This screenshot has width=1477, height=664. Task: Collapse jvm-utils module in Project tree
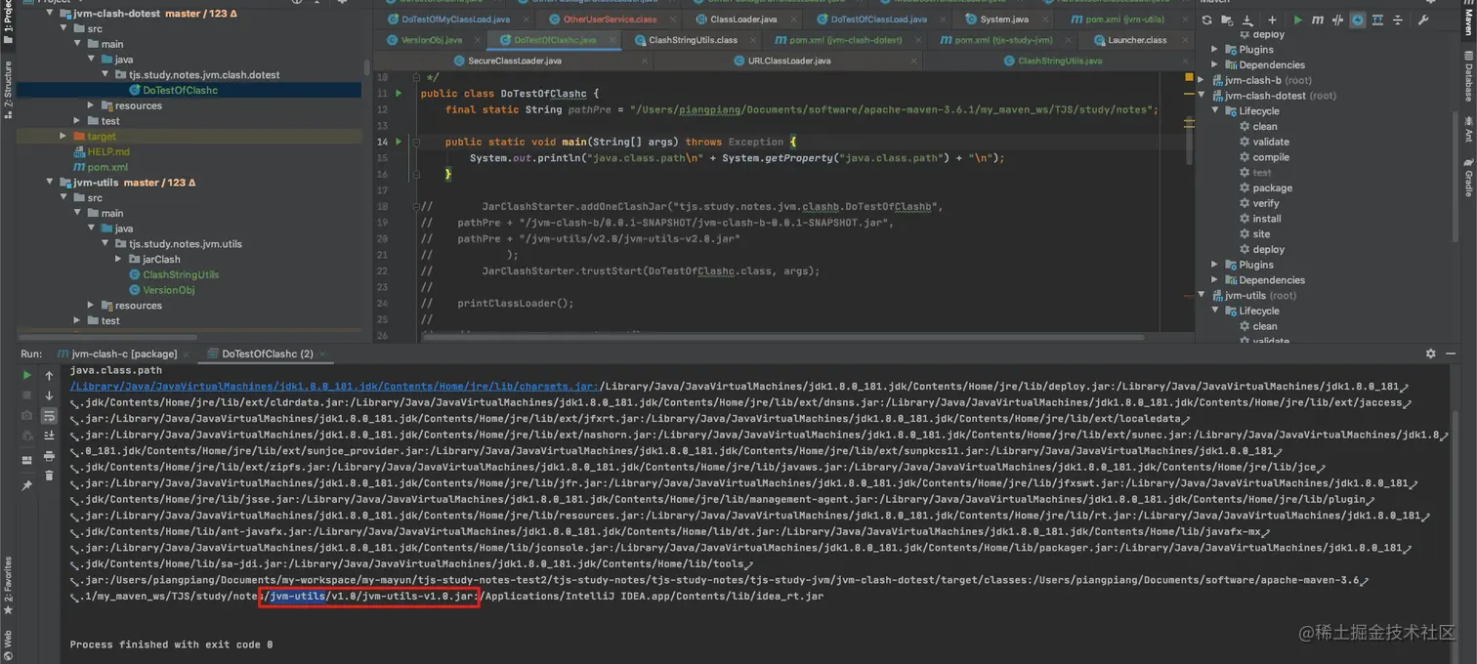point(51,183)
